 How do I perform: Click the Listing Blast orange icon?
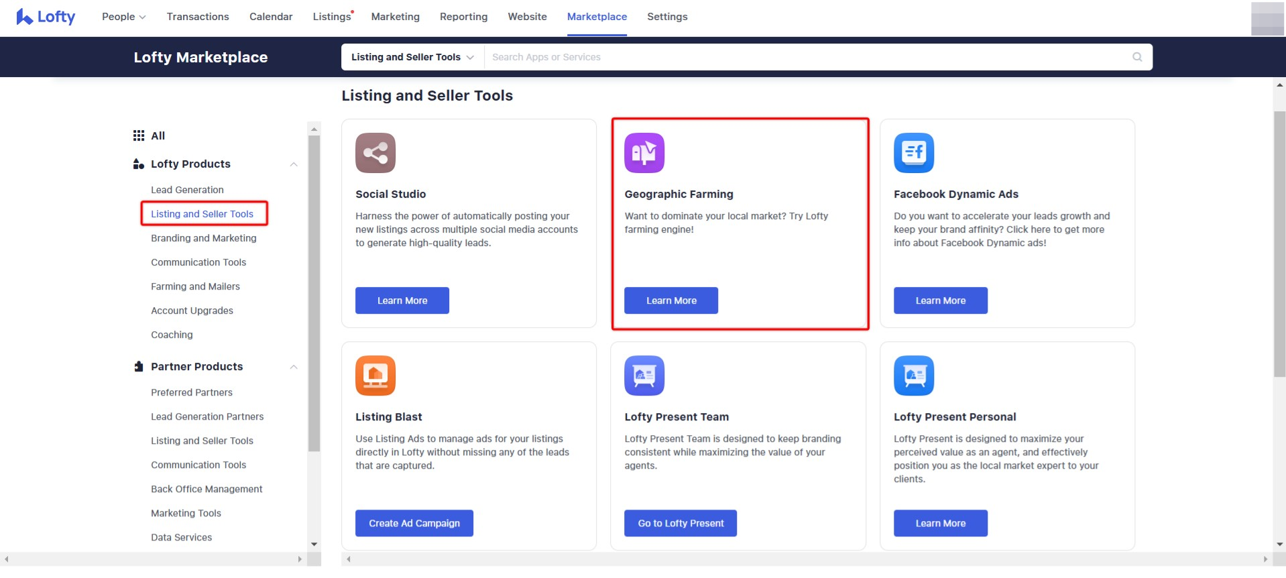[375, 375]
